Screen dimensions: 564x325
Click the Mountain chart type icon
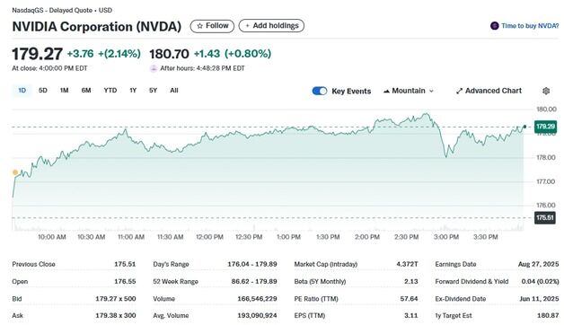(x=386, y=91)
